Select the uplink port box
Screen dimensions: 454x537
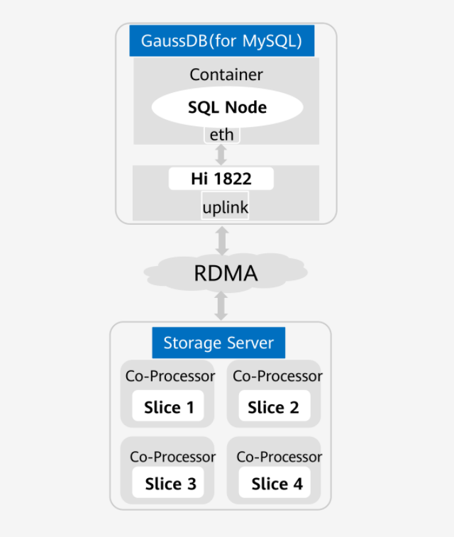pyautogui.click(x=225, y=206)
